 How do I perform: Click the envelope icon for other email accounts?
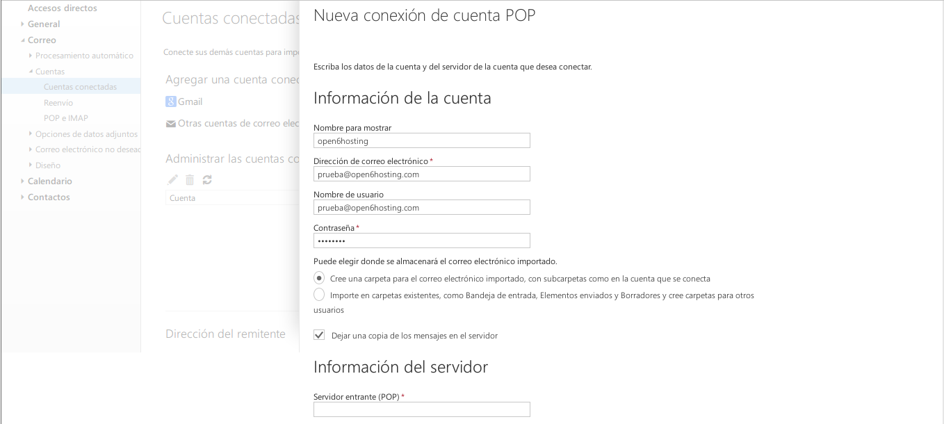pyautogui.click(x=170, y=124)
